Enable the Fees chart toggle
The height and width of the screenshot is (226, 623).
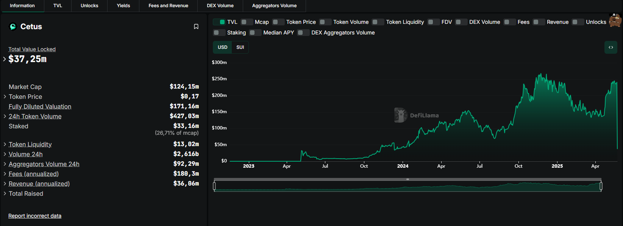510,22
